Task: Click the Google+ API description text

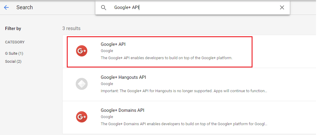Action: coord(166,58)
